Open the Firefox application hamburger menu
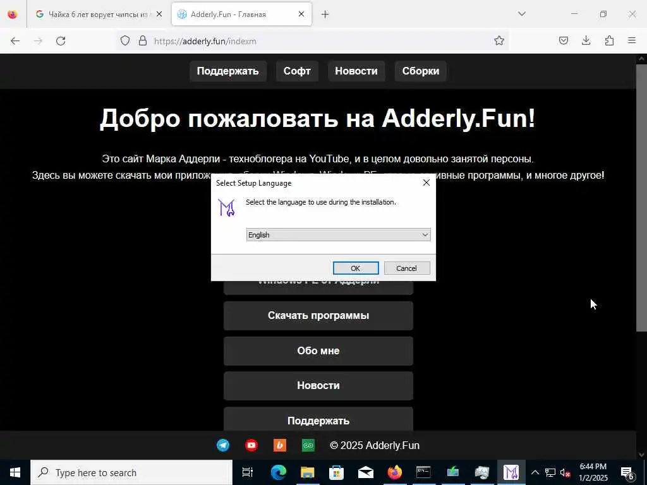Screen dimensions: 647x485 point(632,40)
